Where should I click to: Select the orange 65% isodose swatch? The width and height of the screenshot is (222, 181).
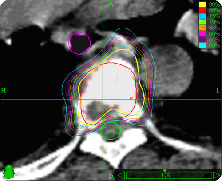(202, 28)
